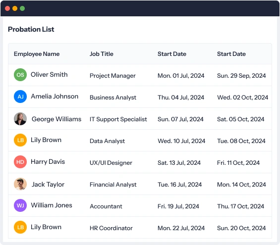Viewport: 280px width, 245px height.
Task: Select the date Mon. 14 Oct, 2024
Action: pyautogui.click(x=241, y=185)
